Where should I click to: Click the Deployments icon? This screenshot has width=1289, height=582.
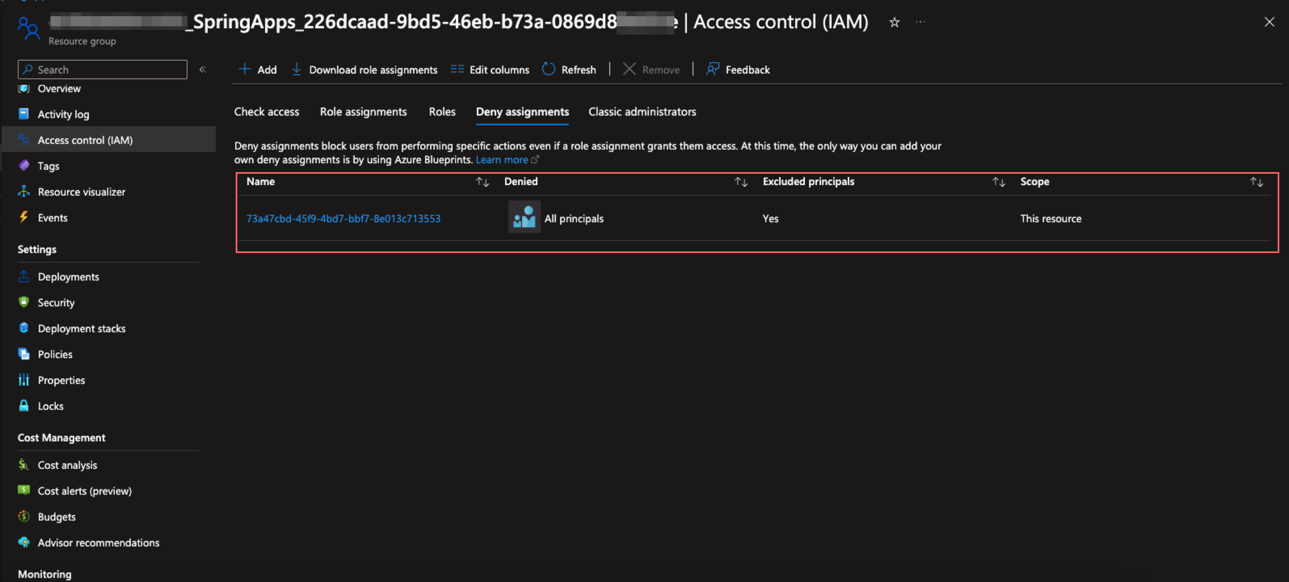[x=23, y=276]
